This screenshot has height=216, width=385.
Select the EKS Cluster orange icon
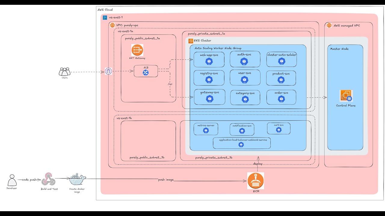point(191,41)
